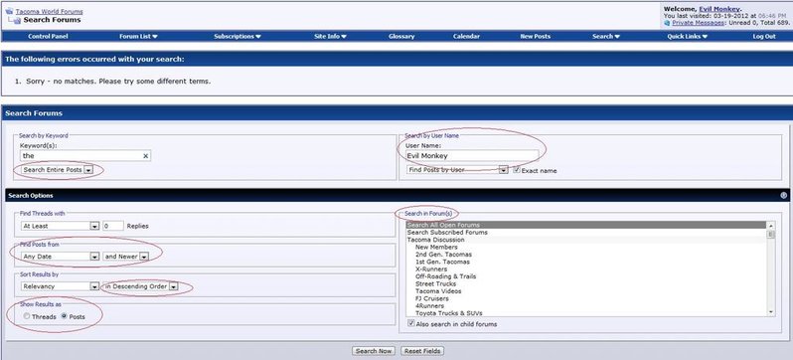Clear the keyword field using the X
Viewport: 793px width, 360px height.
[146, 156]
